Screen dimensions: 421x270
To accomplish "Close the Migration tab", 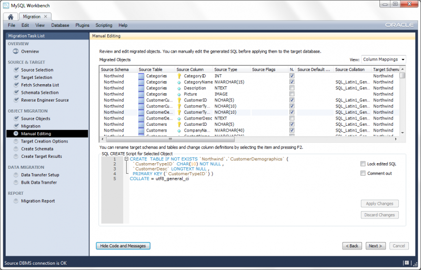I will [x=45, y=16].
